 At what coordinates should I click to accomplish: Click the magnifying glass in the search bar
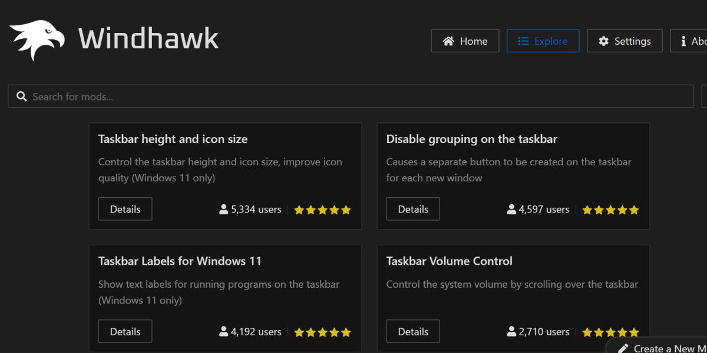click(22, 95)
